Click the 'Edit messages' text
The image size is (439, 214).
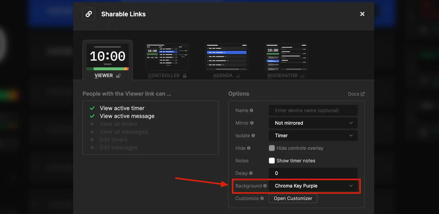tap(119, 148)
